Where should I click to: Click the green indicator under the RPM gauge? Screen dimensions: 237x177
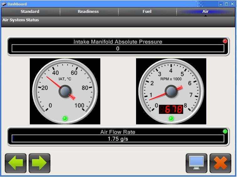click(x=171, y=118)
